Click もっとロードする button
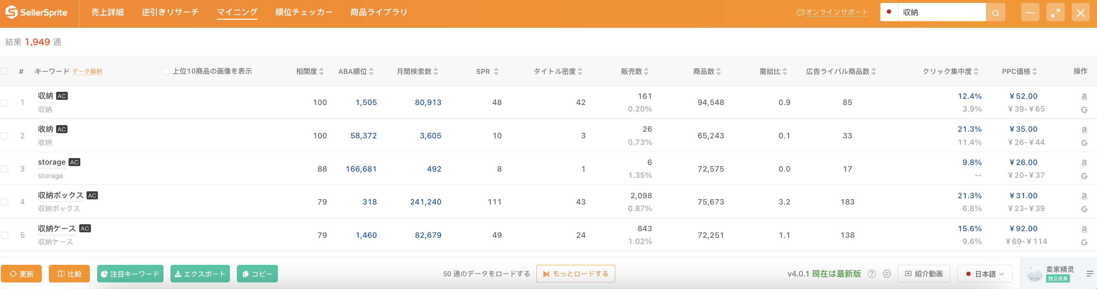1097x289 pixels. point(575,274)
